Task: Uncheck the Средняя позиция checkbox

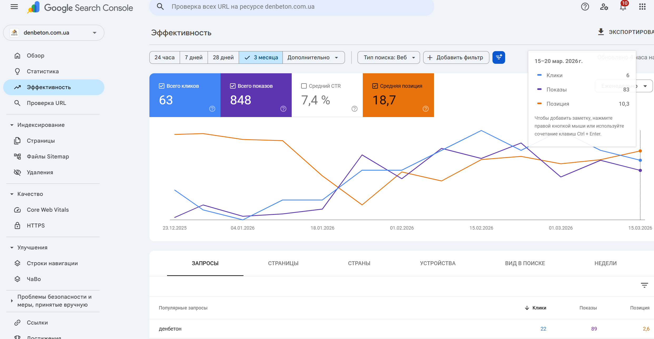Action: [375, 86]
